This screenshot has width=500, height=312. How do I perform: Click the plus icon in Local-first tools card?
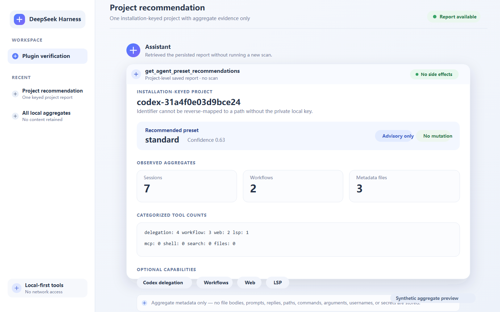click(x=17, y=288)
